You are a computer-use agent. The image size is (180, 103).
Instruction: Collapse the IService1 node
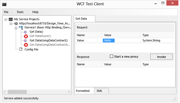click(x=16, y=28)
